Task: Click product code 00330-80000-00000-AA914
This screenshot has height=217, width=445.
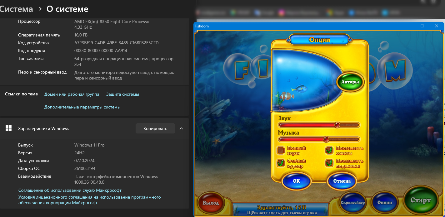Action: pyautogui.click(x=101, y=51)
